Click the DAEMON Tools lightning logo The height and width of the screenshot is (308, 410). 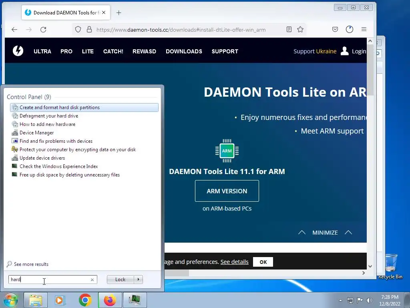18,51
